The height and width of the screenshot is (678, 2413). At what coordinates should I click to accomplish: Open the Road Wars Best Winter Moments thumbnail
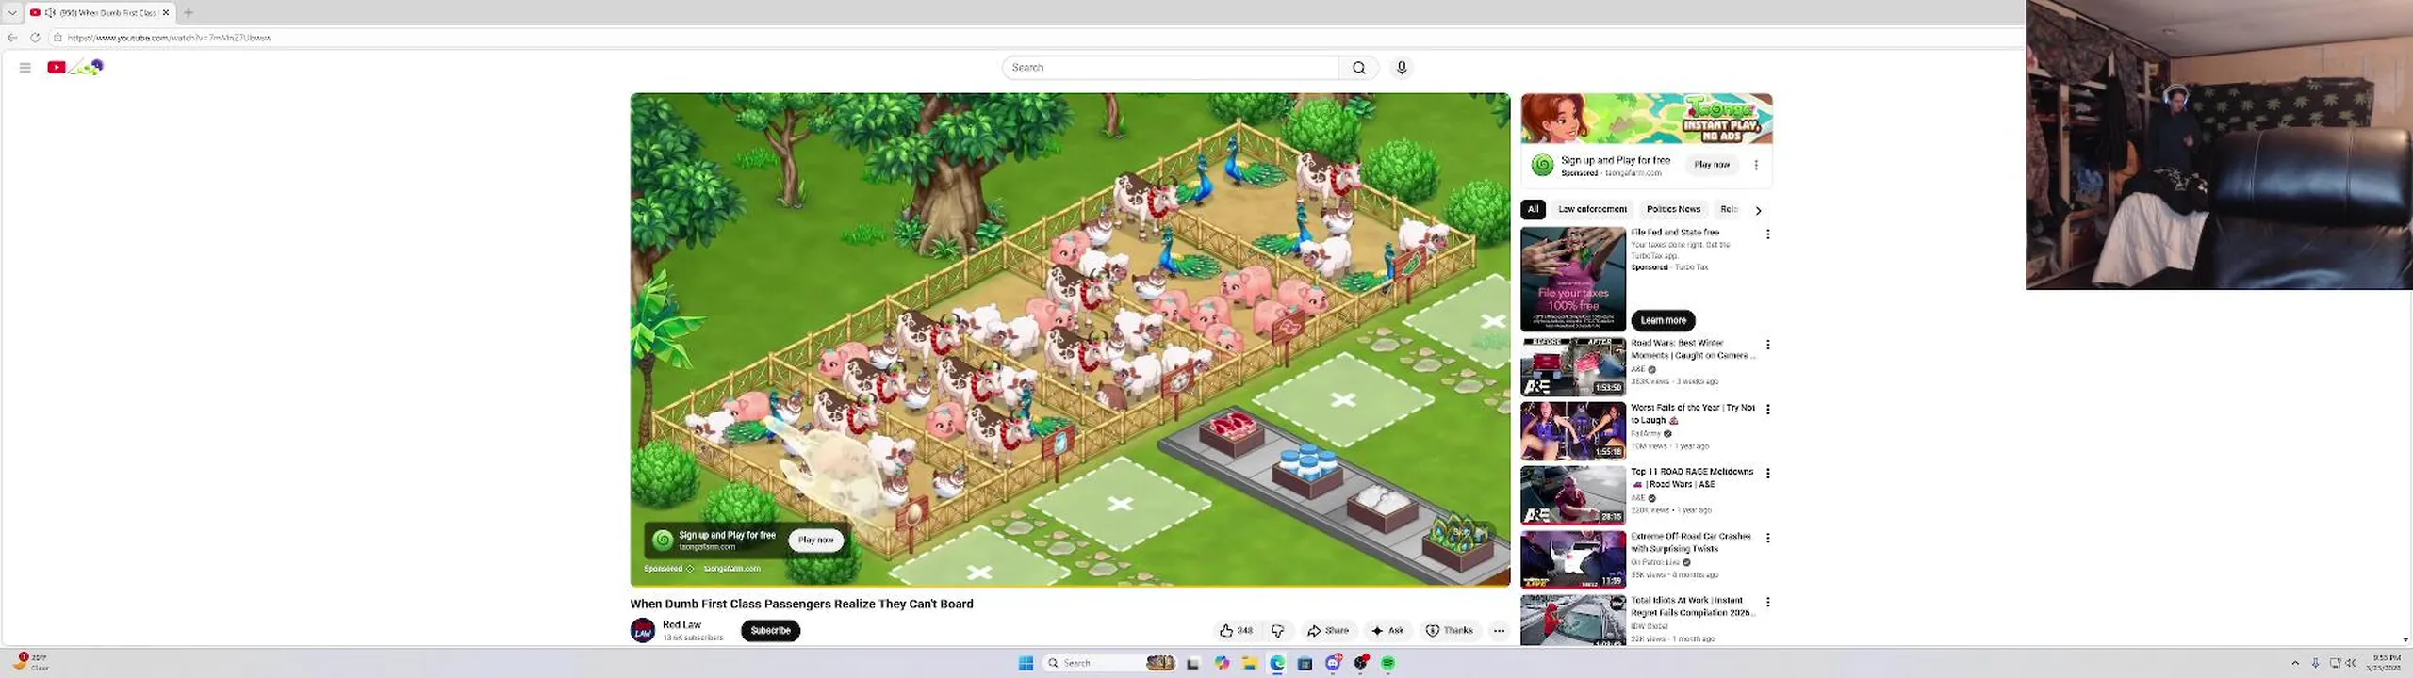point(1573,366)
